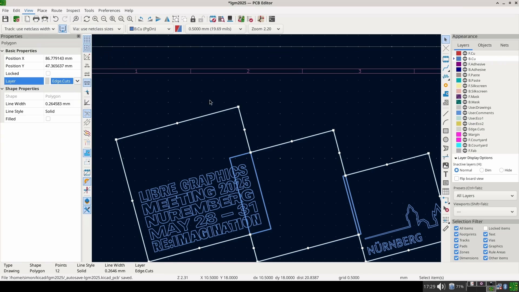
Task: Switch units to mils
Action: click(x=87, y=74)
